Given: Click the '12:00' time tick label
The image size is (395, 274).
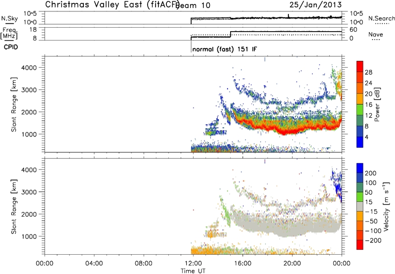Looking at the screenshot, I should click(193, 264).
